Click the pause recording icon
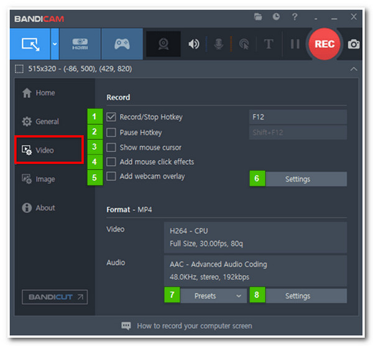373x346 pixels. tap(295, 44)
